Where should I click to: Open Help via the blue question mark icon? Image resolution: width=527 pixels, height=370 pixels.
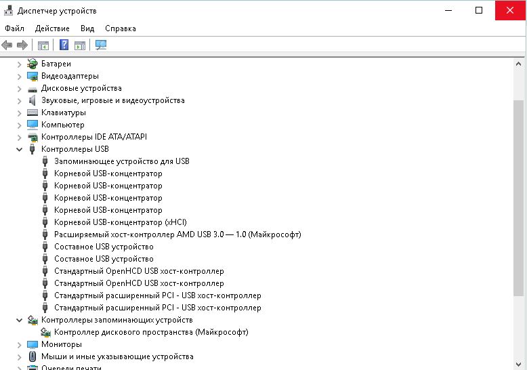pyautogui.click(x=64, y=45)
